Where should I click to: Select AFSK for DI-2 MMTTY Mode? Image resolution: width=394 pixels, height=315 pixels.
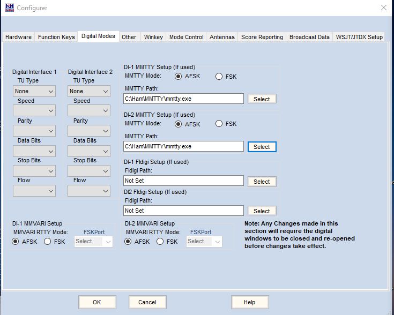point(179,124)
